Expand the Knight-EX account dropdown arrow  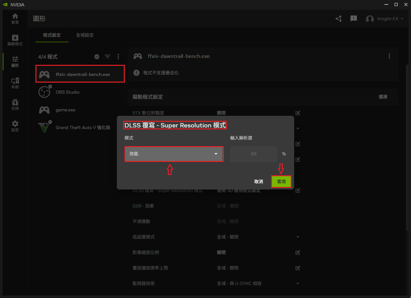(x=402, y=19)
